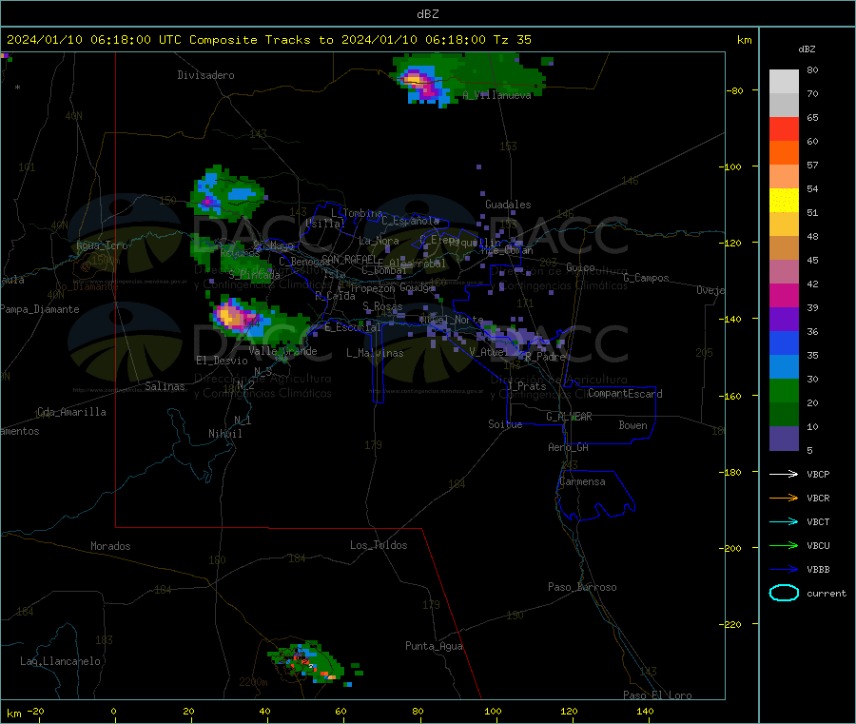Click the 'Guadales' map label
Viewport: 856px width, 724px height.
[508, 205]
